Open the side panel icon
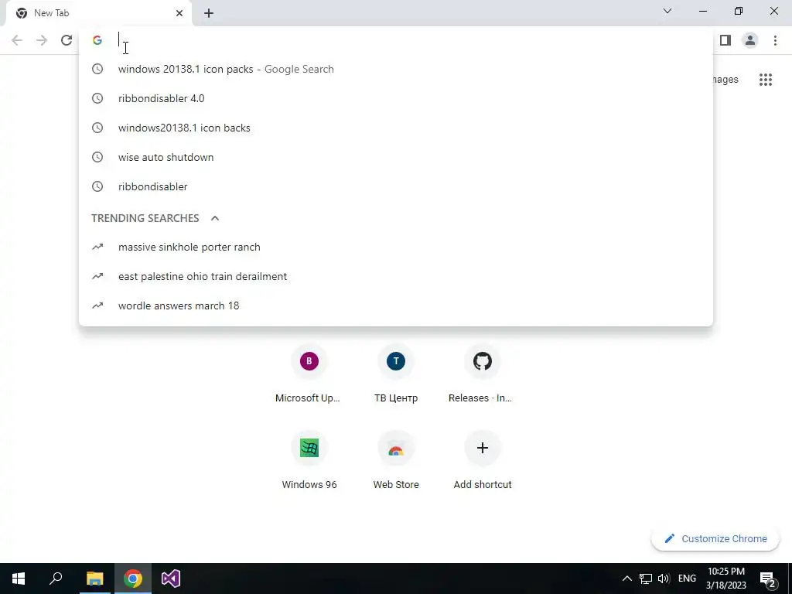Viewport: 792px width, 594px height. [725, 40]
